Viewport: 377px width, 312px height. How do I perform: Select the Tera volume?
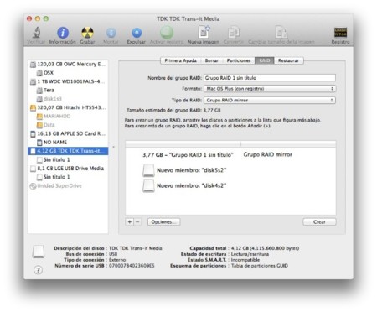(x=68, y=90)
